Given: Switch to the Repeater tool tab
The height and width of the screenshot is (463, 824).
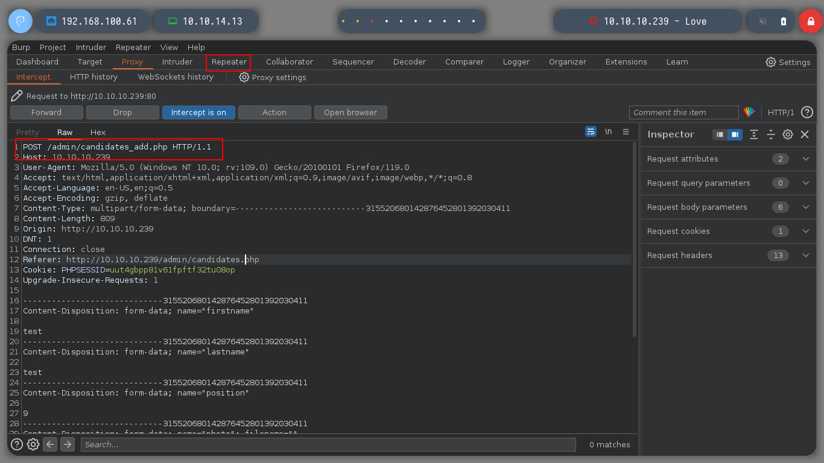Looking at the screenshot, I should point(229,61).
